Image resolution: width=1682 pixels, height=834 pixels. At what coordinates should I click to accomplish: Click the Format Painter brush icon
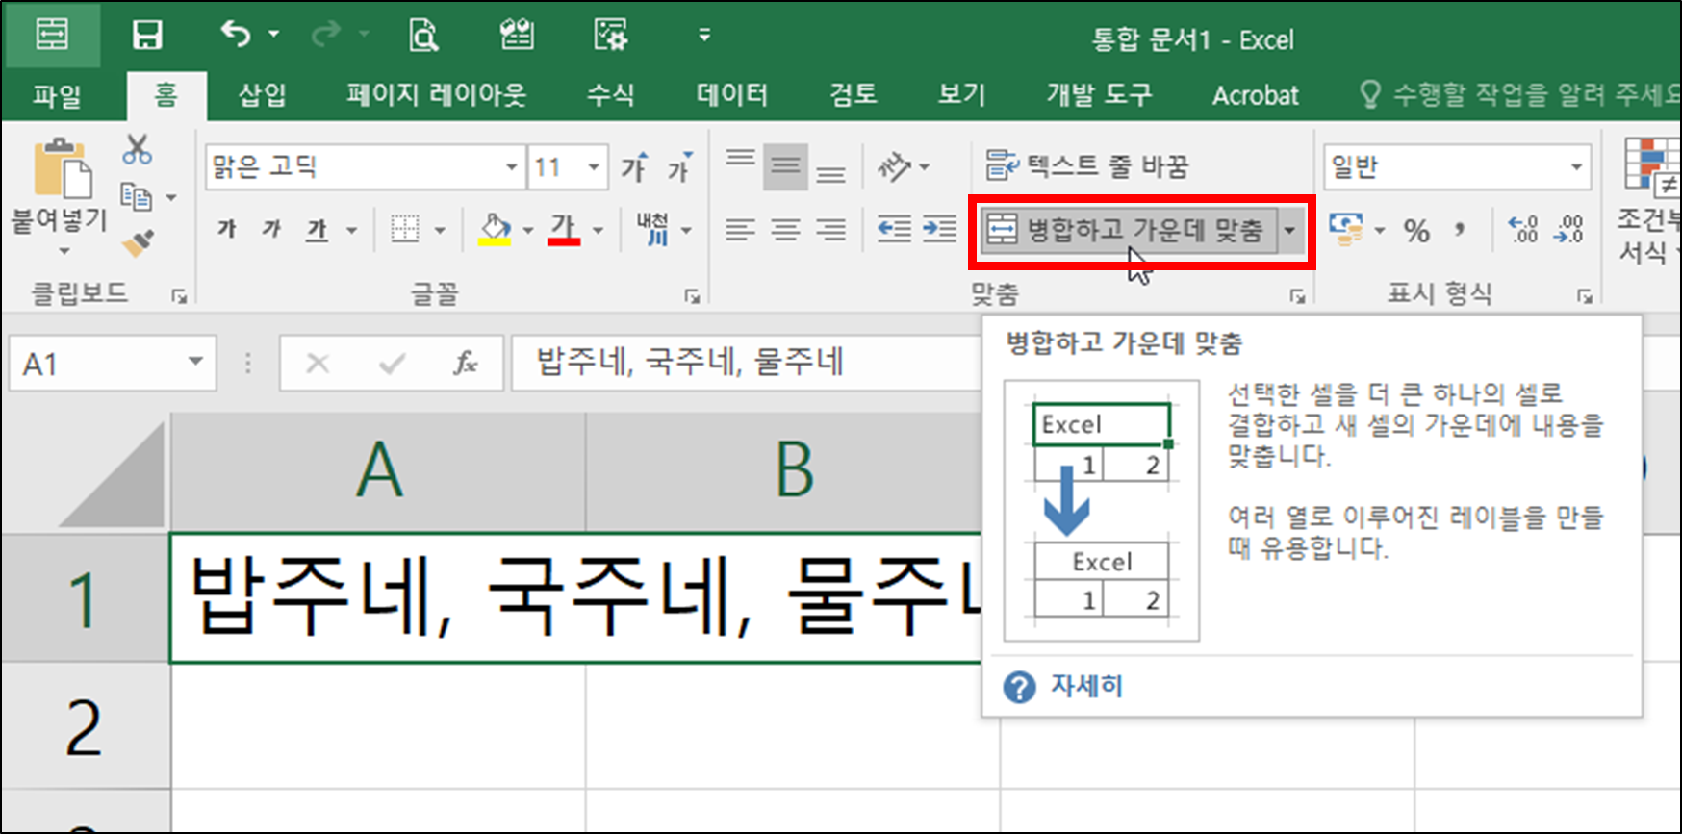click(139, 243)
